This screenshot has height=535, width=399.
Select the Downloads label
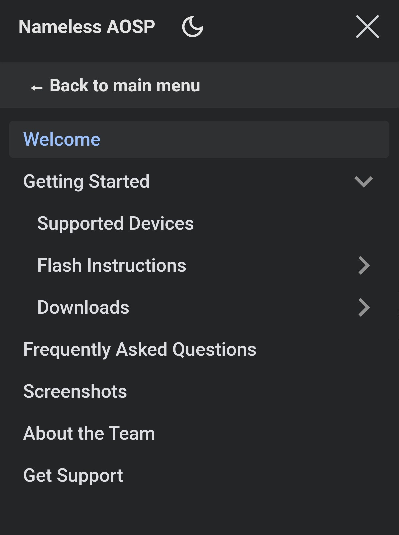(x=83, y=307)
